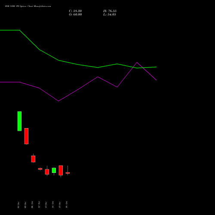This screenshot has height=215, width=215.
Task: Select the tall green candle for 01 Oct
Action: click(x=19, y=121)
